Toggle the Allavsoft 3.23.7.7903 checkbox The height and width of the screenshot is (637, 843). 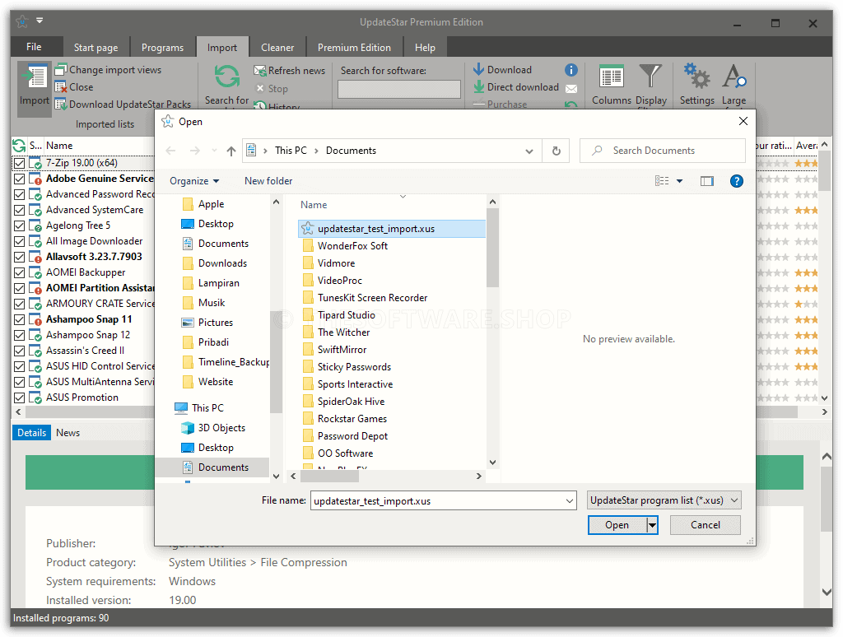[20, 257]
